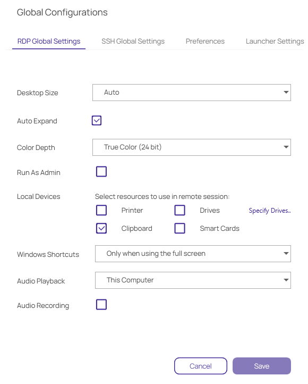Click the Specify Drives link

(270, 211)
